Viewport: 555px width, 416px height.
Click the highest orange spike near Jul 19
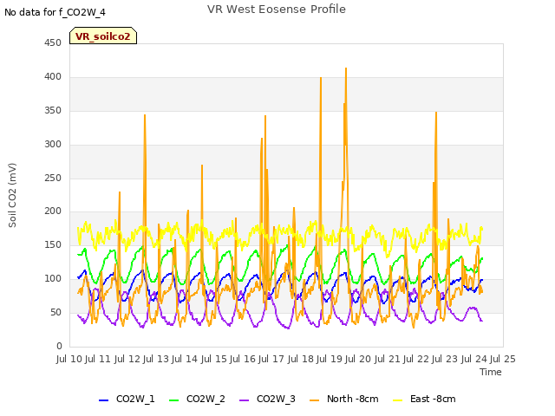tap(346, 68)
